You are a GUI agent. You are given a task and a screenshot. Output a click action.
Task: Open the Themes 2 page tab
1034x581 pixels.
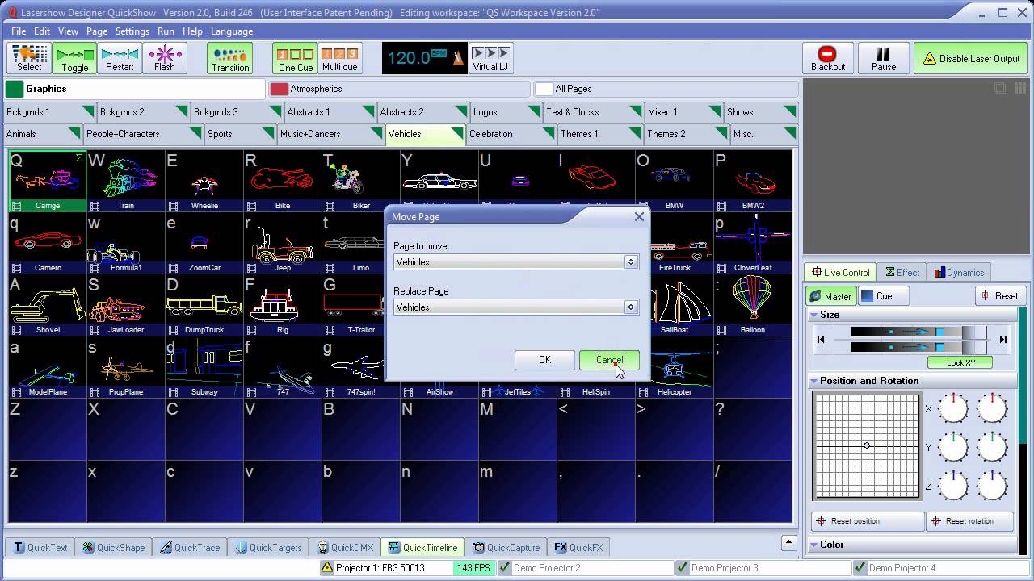coord(687,134)
